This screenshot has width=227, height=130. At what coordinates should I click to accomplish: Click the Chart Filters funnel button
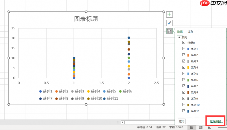click(169, 31)
